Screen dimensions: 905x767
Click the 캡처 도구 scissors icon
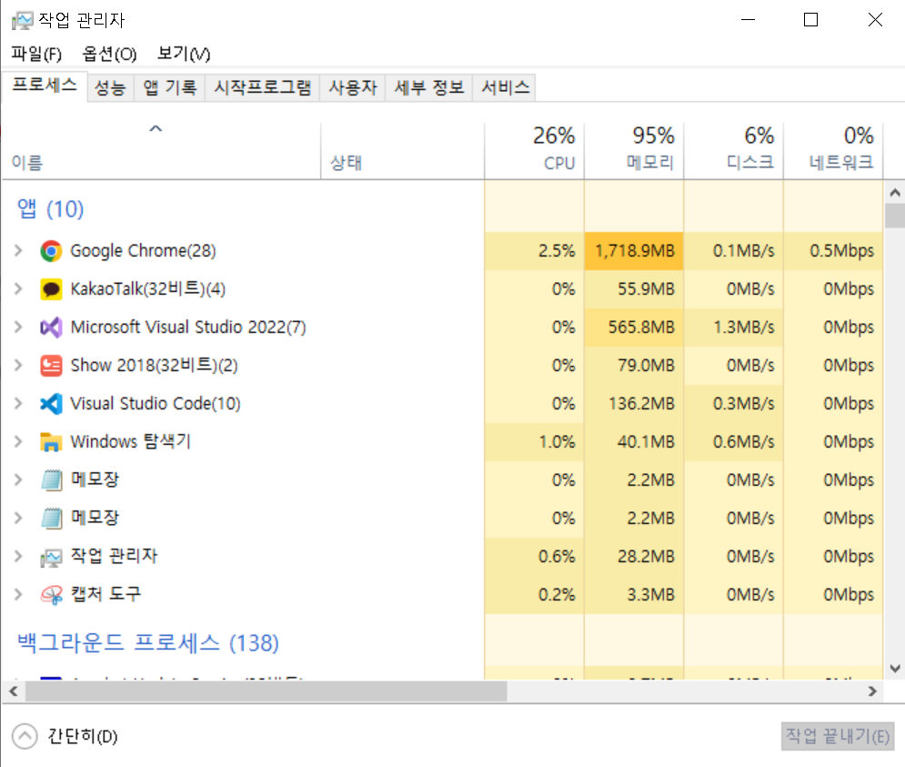pos(51,594)
